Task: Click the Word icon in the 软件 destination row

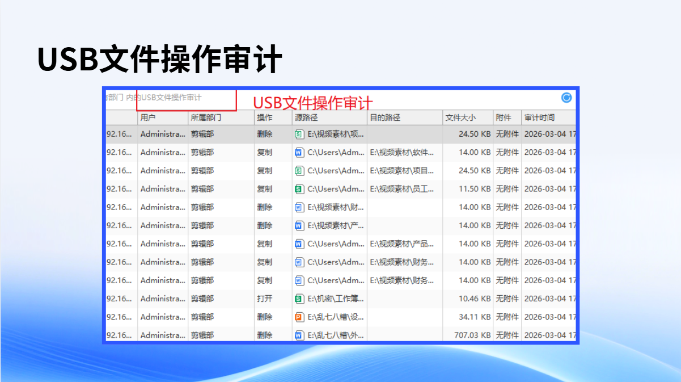Action: click(x=299, y=153)
